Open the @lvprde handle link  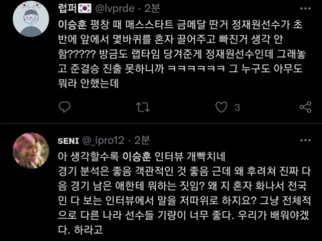[x=115, y=9]
